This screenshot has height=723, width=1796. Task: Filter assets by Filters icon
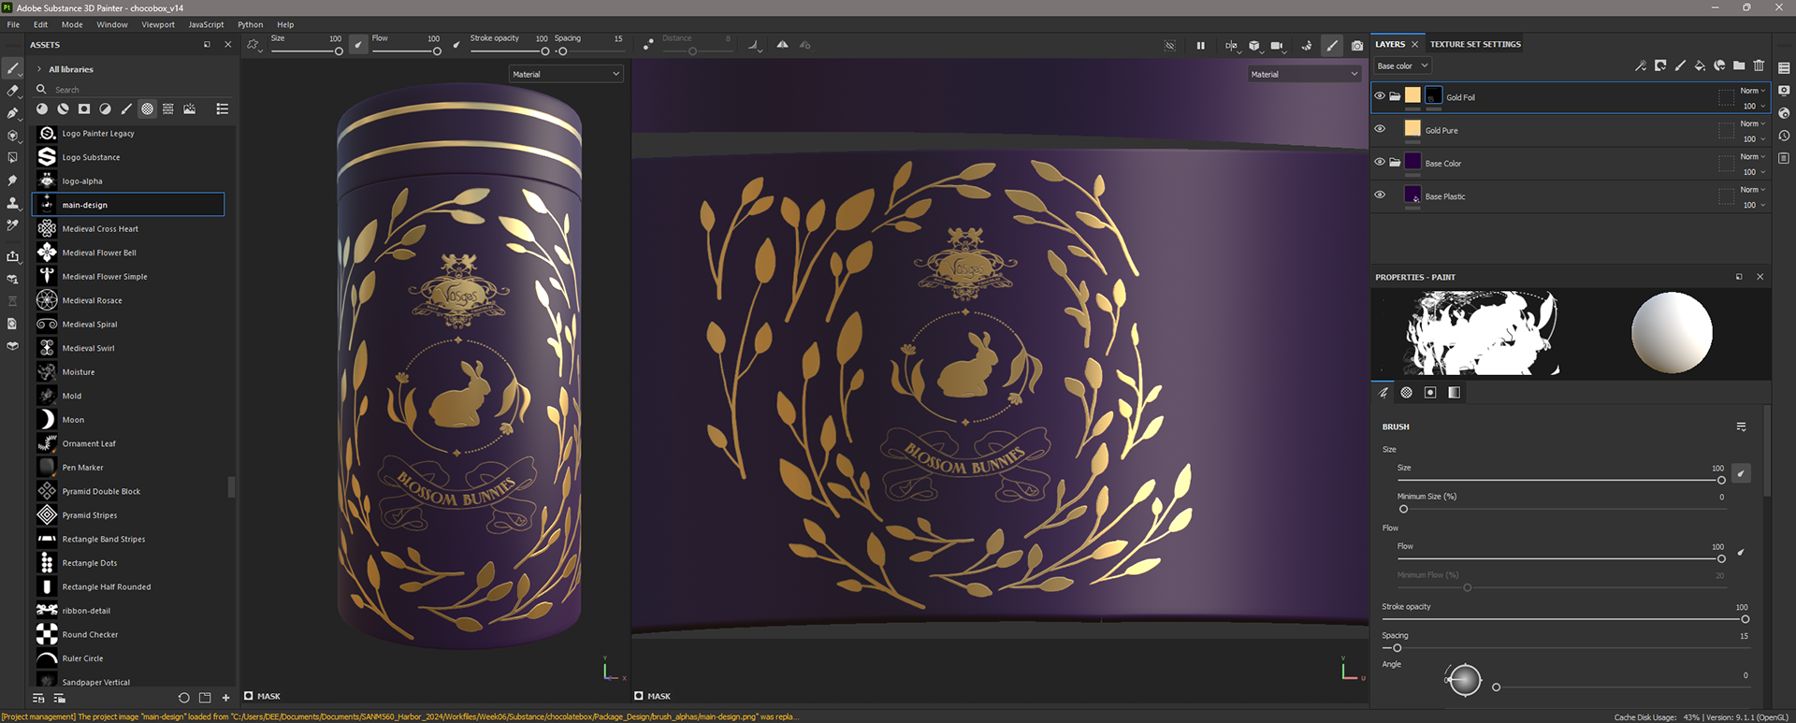[x=105, y=109]
